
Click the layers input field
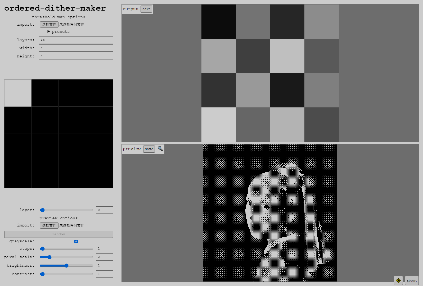(x=76, y=40)
